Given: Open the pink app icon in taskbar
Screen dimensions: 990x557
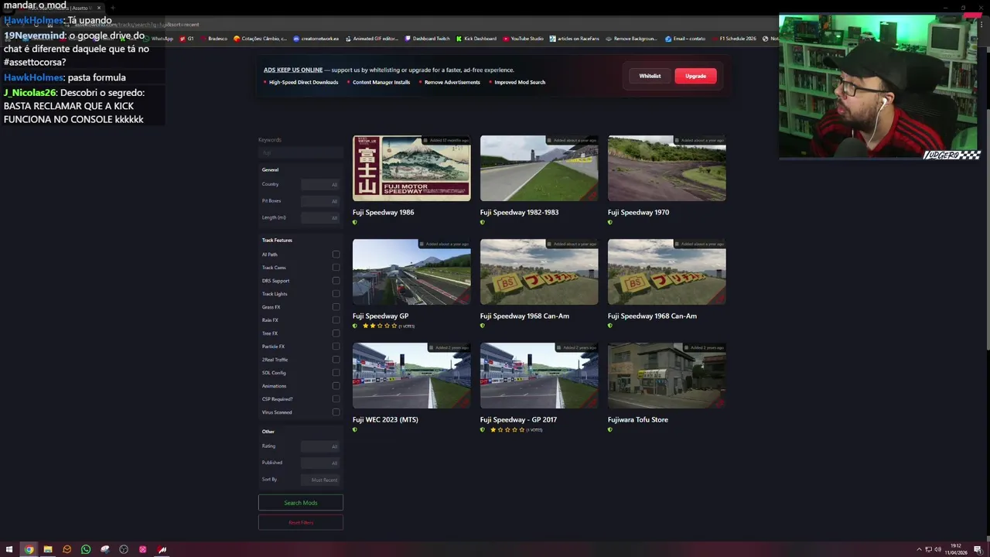Looking at the screenshot, I should pos(143,549).
